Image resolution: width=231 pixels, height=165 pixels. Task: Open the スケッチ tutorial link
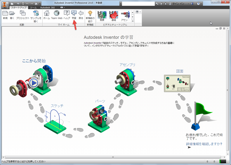coord(57,106)
